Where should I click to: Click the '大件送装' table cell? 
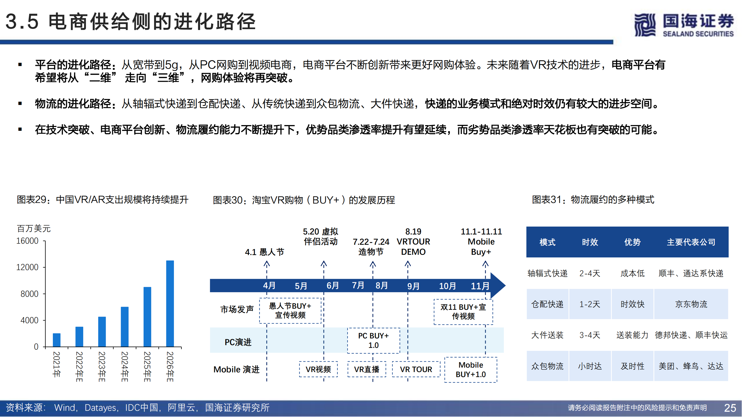pos(548,335)
